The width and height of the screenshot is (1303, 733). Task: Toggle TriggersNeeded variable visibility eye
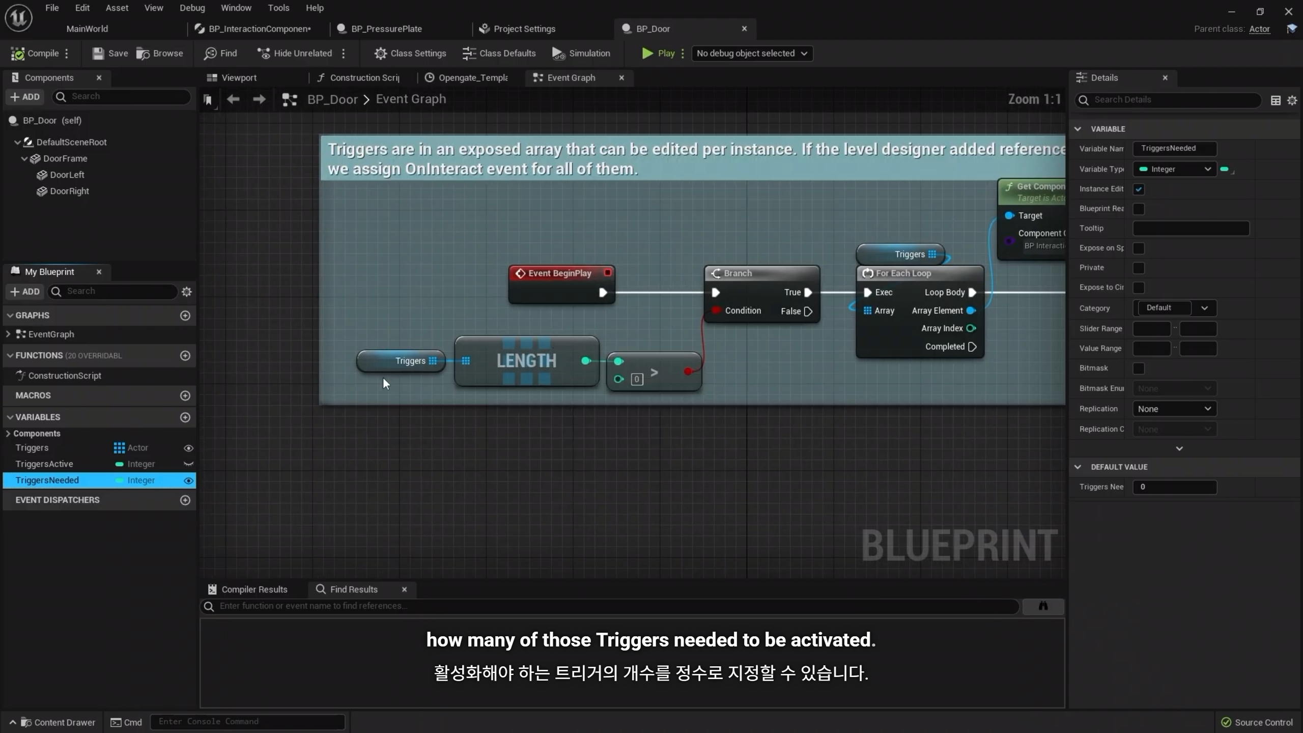pos(188,481)
